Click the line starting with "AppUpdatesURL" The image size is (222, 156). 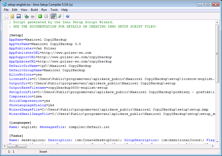click(60, 62)
